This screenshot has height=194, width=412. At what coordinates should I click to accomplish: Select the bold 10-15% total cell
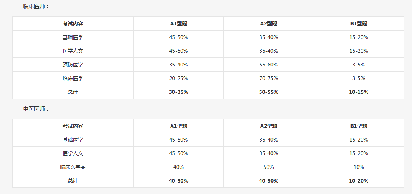(359, 92)
